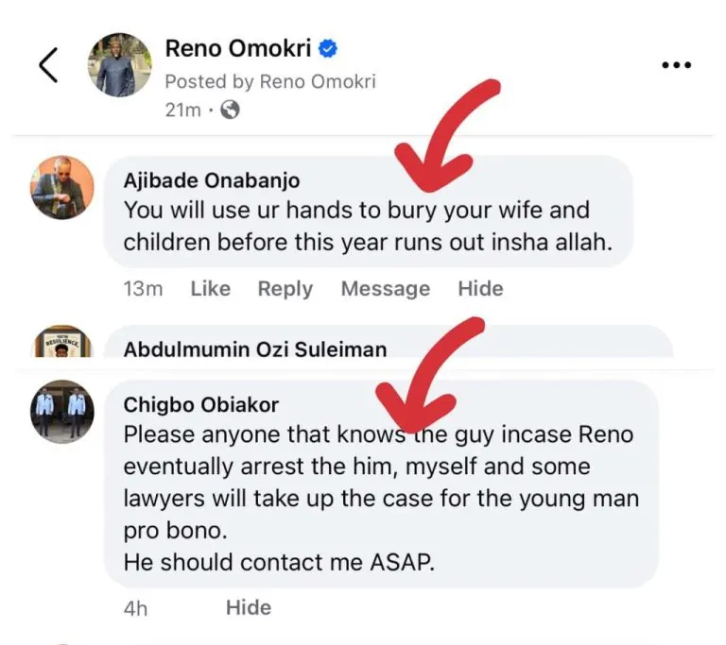Tap Chigbo Obiakor's profile photo

pyautogui.click(x=62, y=412)
